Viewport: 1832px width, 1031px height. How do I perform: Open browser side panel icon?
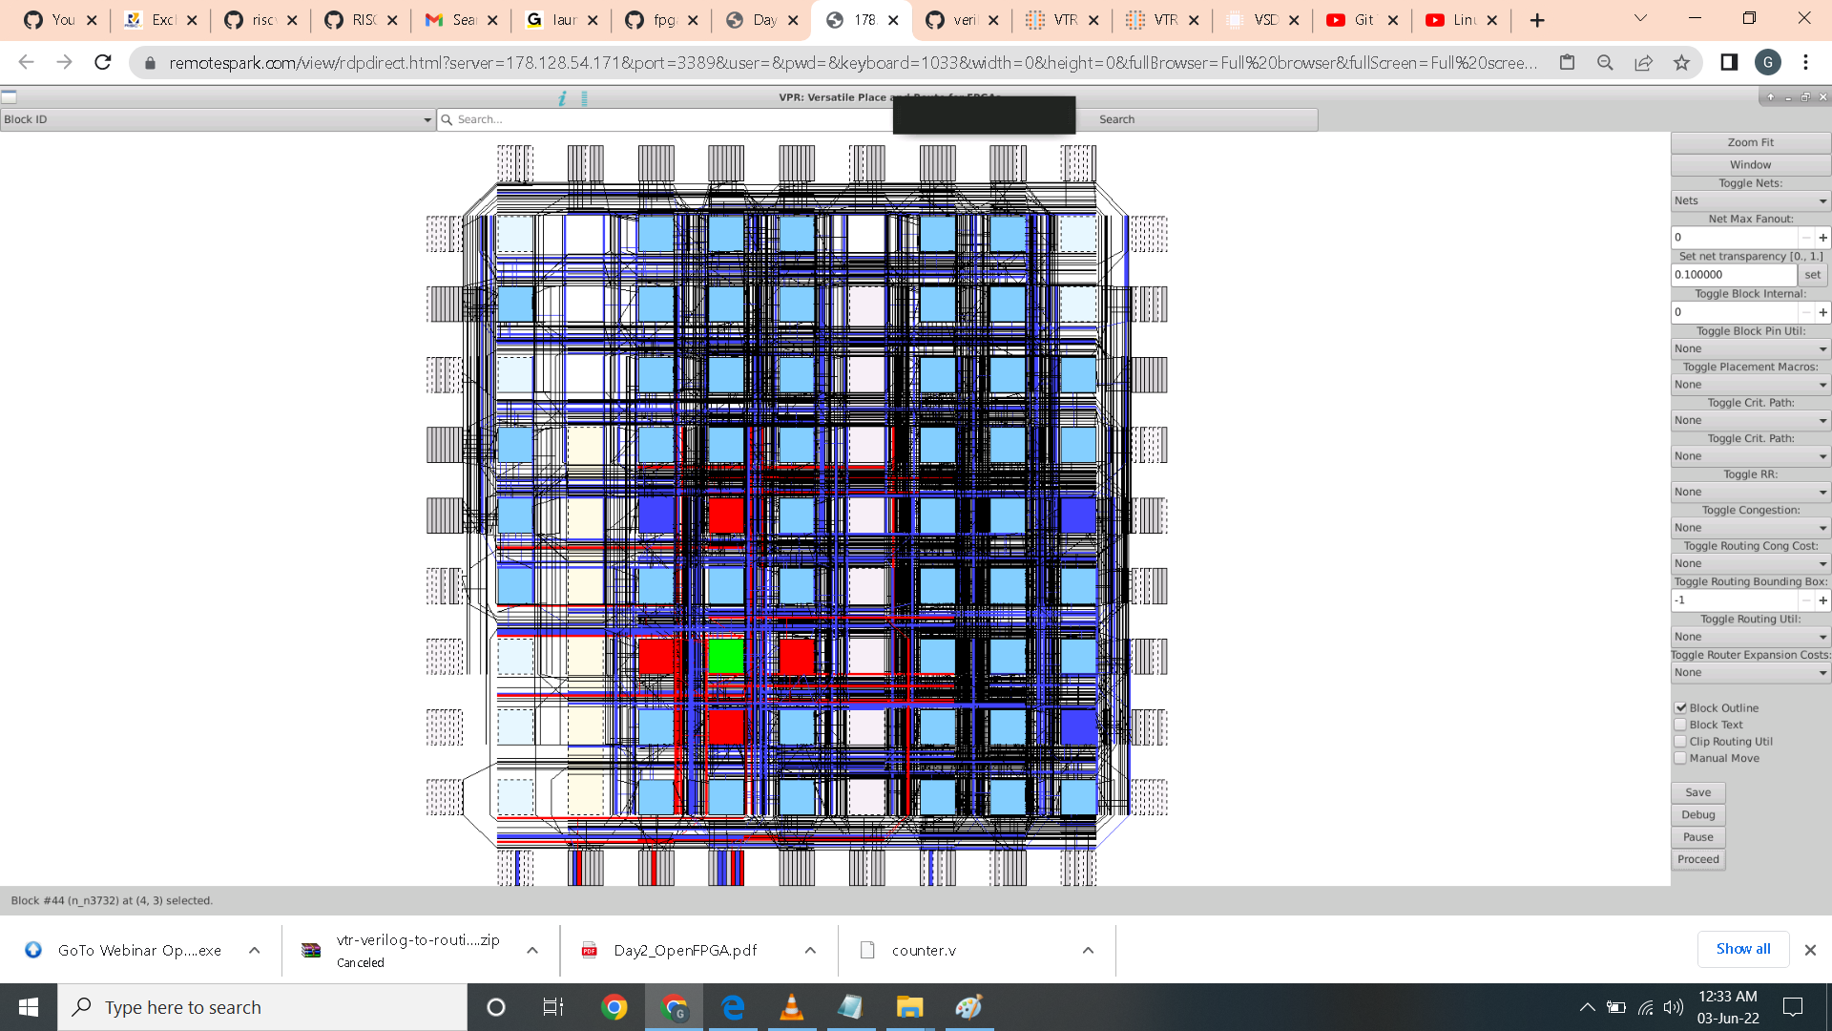coord(1729,63)
